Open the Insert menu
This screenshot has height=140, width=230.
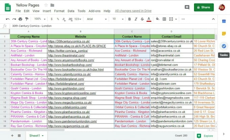coord(47,11)
